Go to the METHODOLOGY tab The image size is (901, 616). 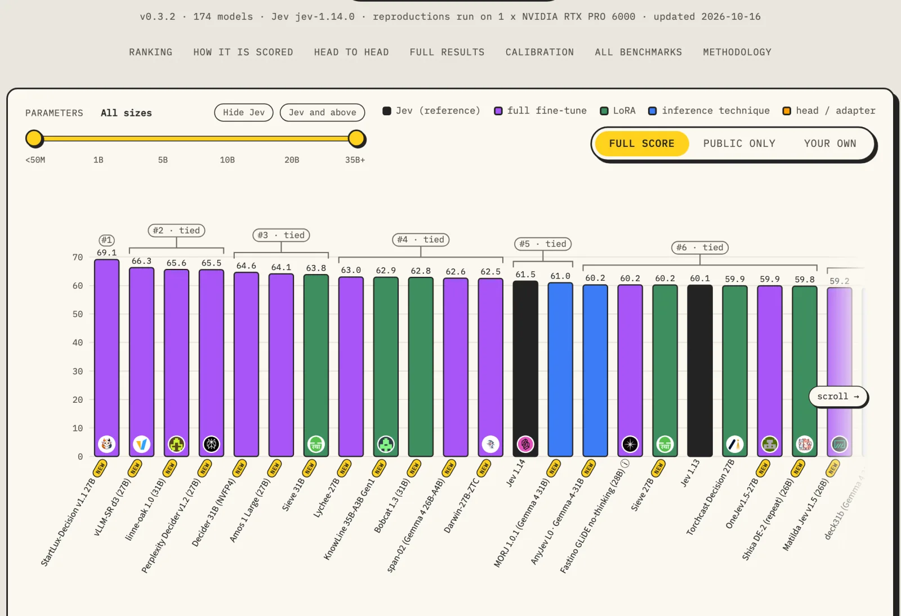(737, 52)
